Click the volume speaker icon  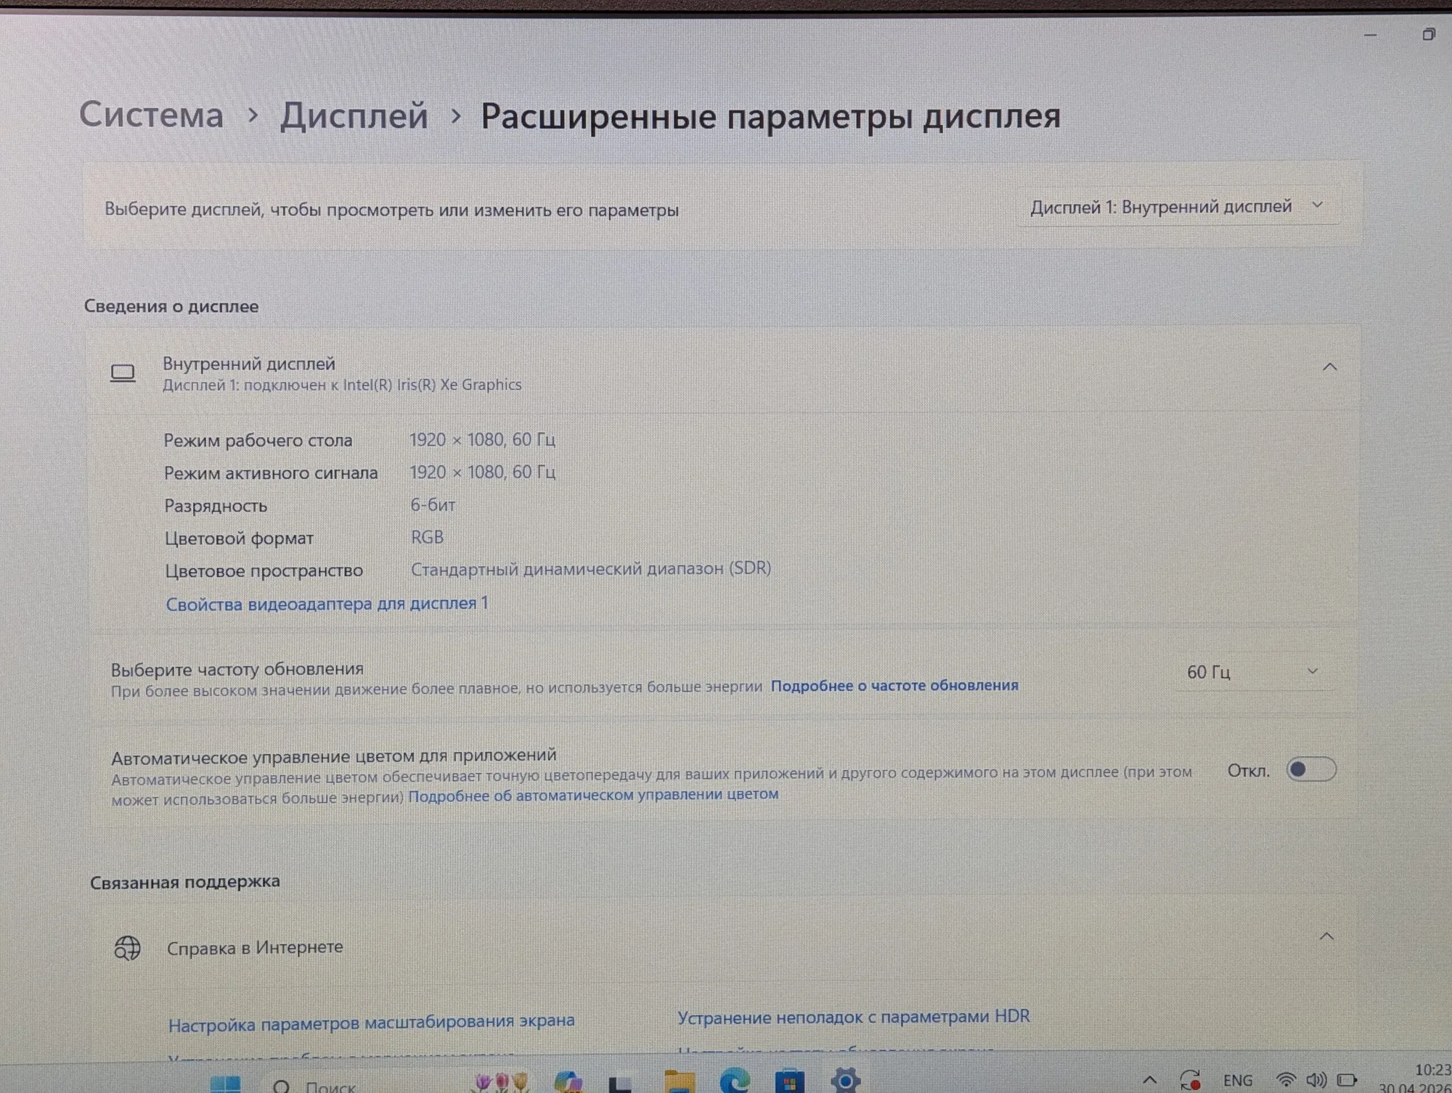pos(1316,1080)
